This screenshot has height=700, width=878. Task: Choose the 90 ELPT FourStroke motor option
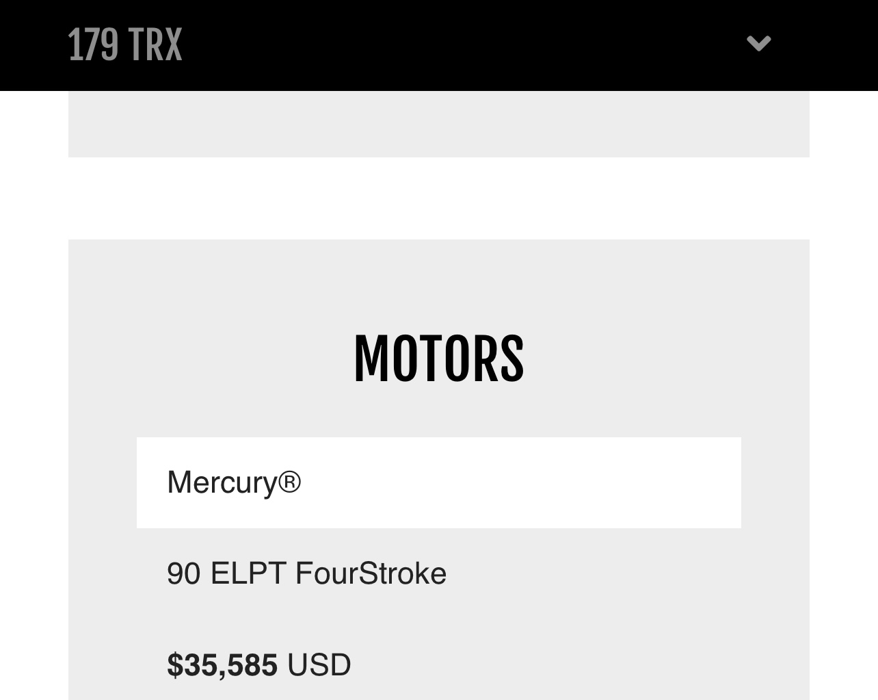(306, 573)
